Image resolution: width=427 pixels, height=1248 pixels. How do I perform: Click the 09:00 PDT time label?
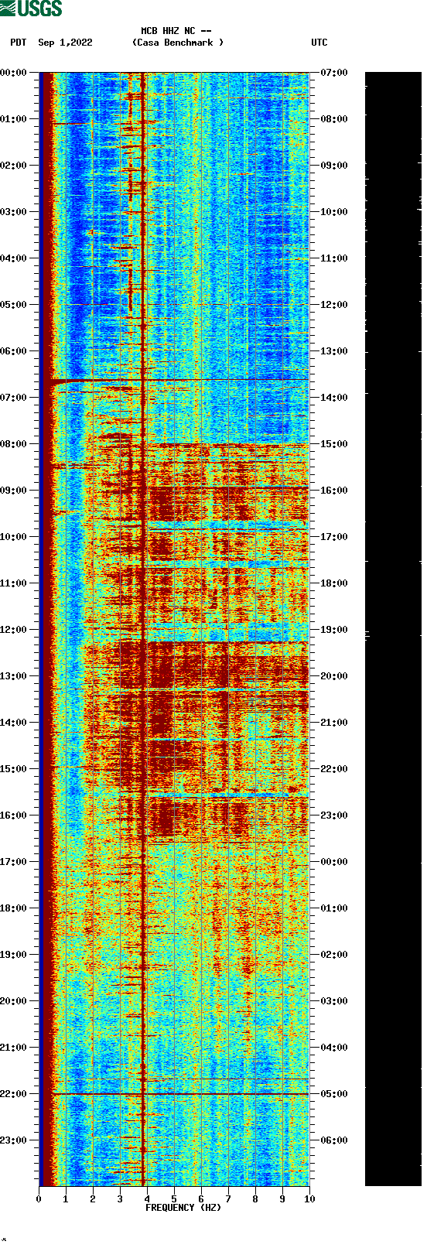pos(14,491)
